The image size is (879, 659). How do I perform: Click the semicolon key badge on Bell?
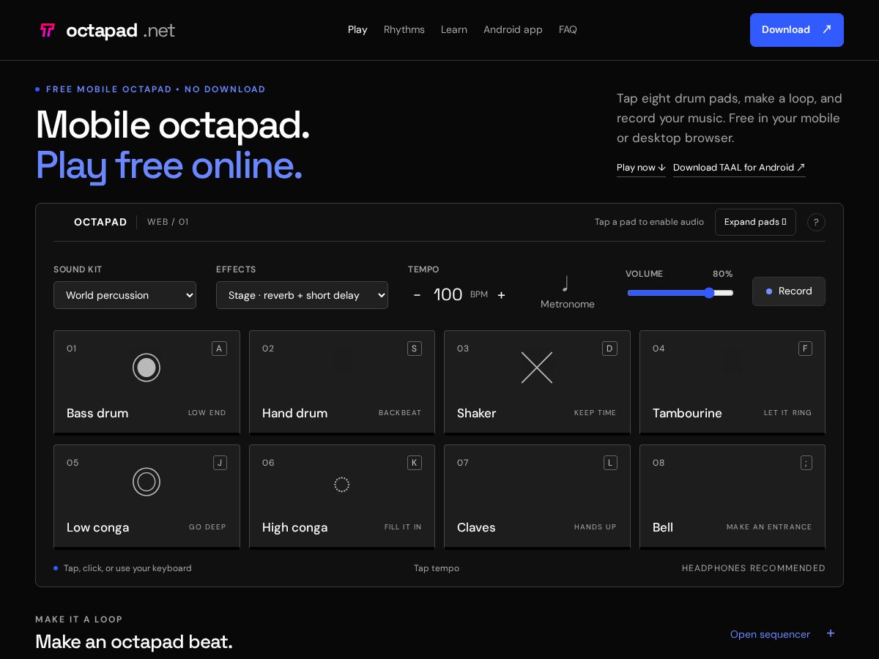pyautogui.click(x=806, y=463)
